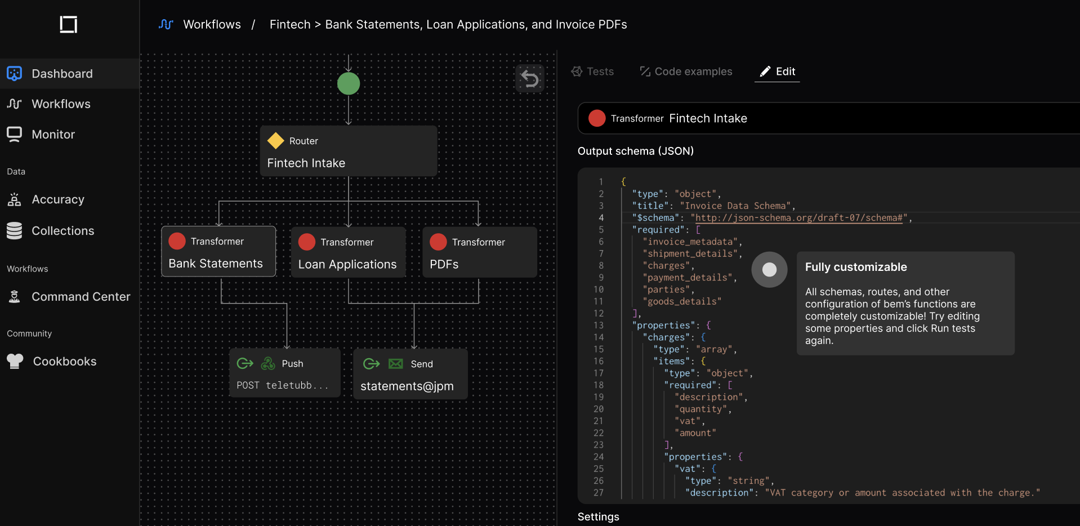Click the Tests tab icon
1080x526 pixels.
577,72
